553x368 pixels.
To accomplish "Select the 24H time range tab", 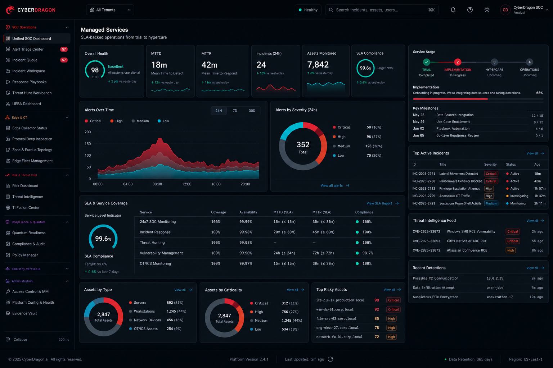I will (x=219, y=111).
